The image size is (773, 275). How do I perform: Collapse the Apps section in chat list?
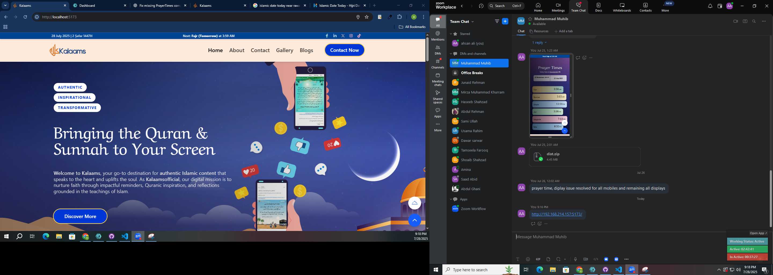tap(451, 199)
